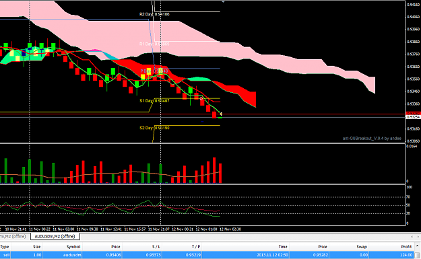Click the profit value 124.00
This screenshot has height=259, width=421.
pos(406,255)
